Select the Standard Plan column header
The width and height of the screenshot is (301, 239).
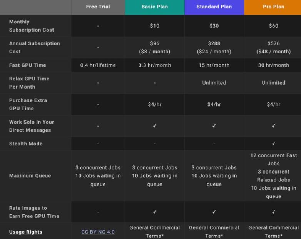(x=214, y=7)
